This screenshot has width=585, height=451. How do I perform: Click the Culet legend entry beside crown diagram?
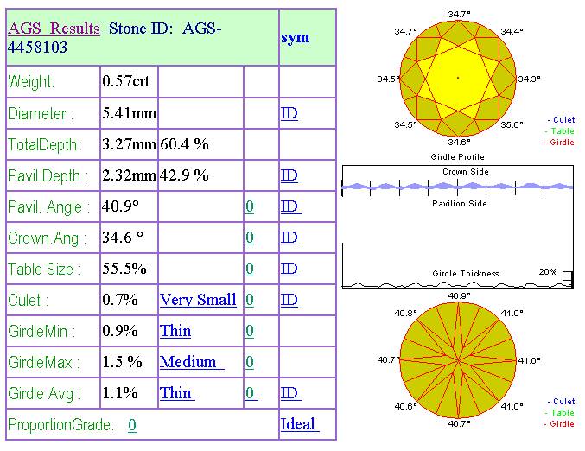tap(561, 120)
